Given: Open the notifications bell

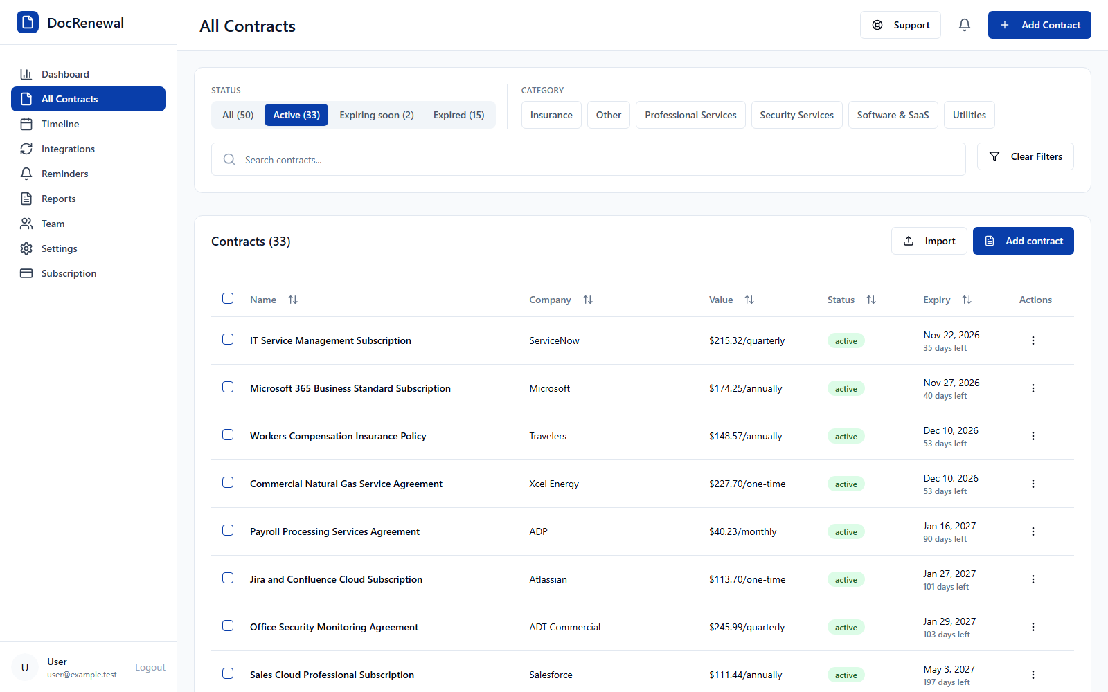Looking at the screenshot, I should pos(965,25).
